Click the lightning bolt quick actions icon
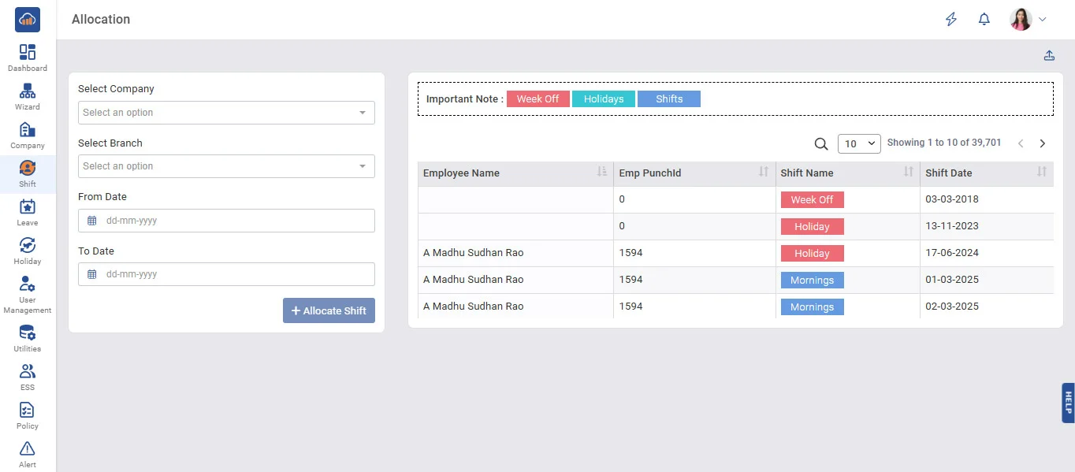Viewport: 1075px width, 472px height. pos(951,20)
